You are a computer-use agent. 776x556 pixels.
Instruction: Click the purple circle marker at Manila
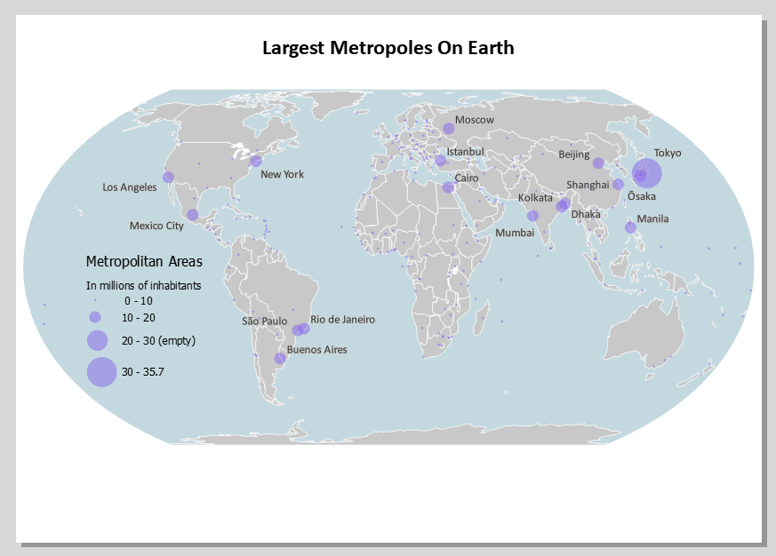[x=630, y=227]
